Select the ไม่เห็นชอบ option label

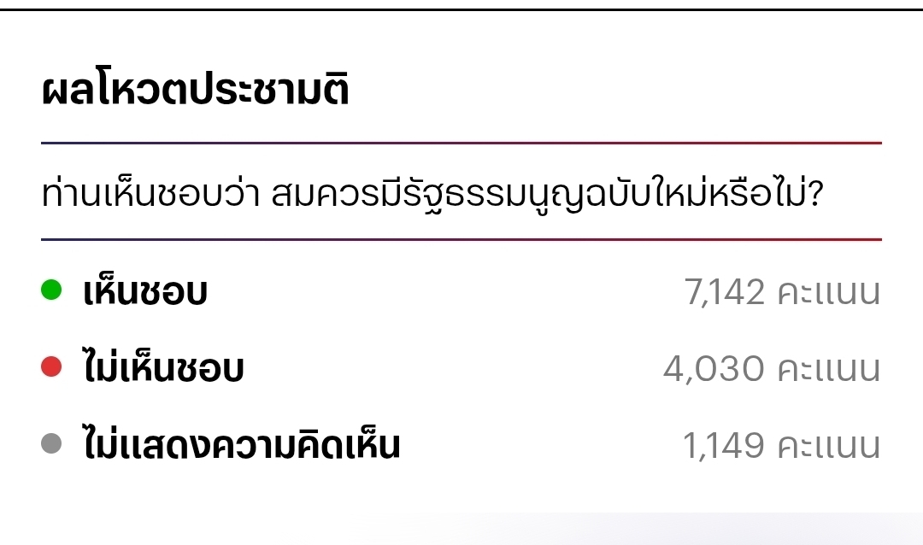(164, 369)
